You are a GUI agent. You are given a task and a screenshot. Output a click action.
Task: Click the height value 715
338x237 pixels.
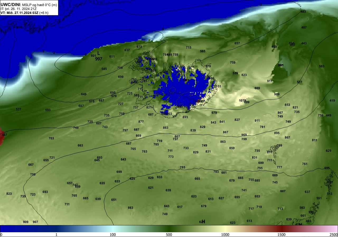tap(189, 48)
